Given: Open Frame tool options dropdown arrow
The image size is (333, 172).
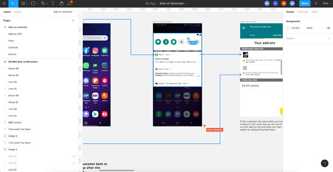Looking at the screenshot, I should [27, 4].
